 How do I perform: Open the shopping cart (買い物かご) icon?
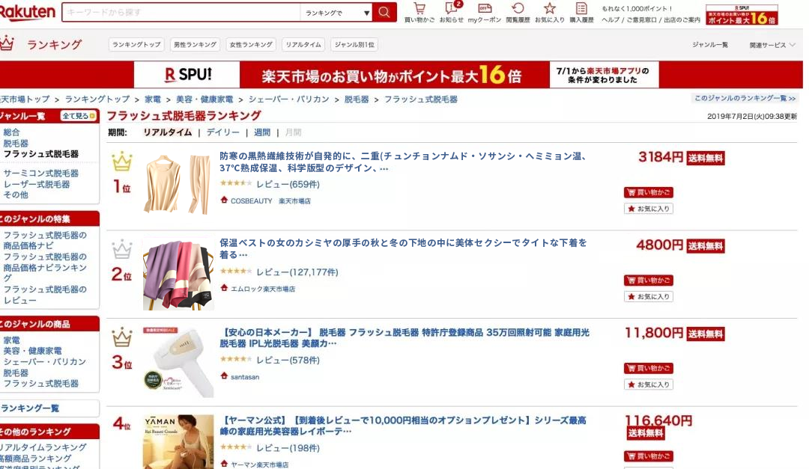(419, 13)
